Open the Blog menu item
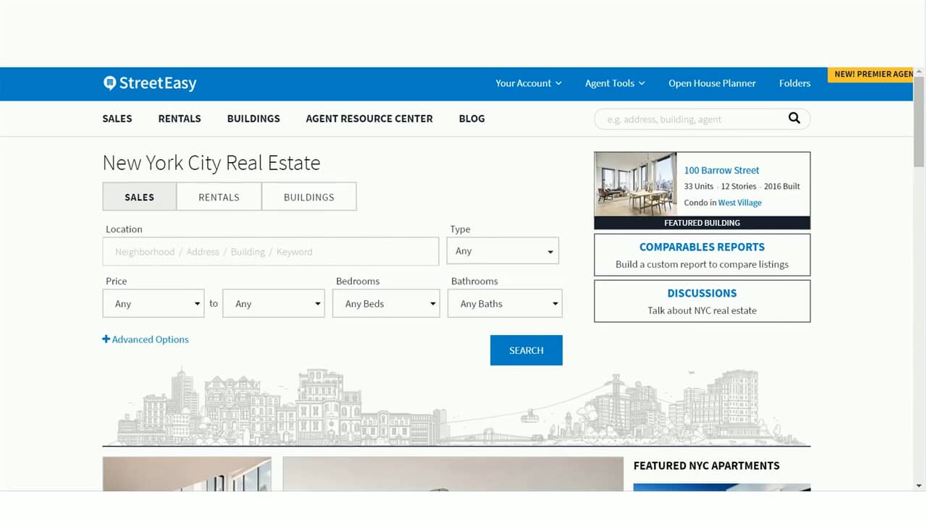The image size is (927, 521). 472,119
